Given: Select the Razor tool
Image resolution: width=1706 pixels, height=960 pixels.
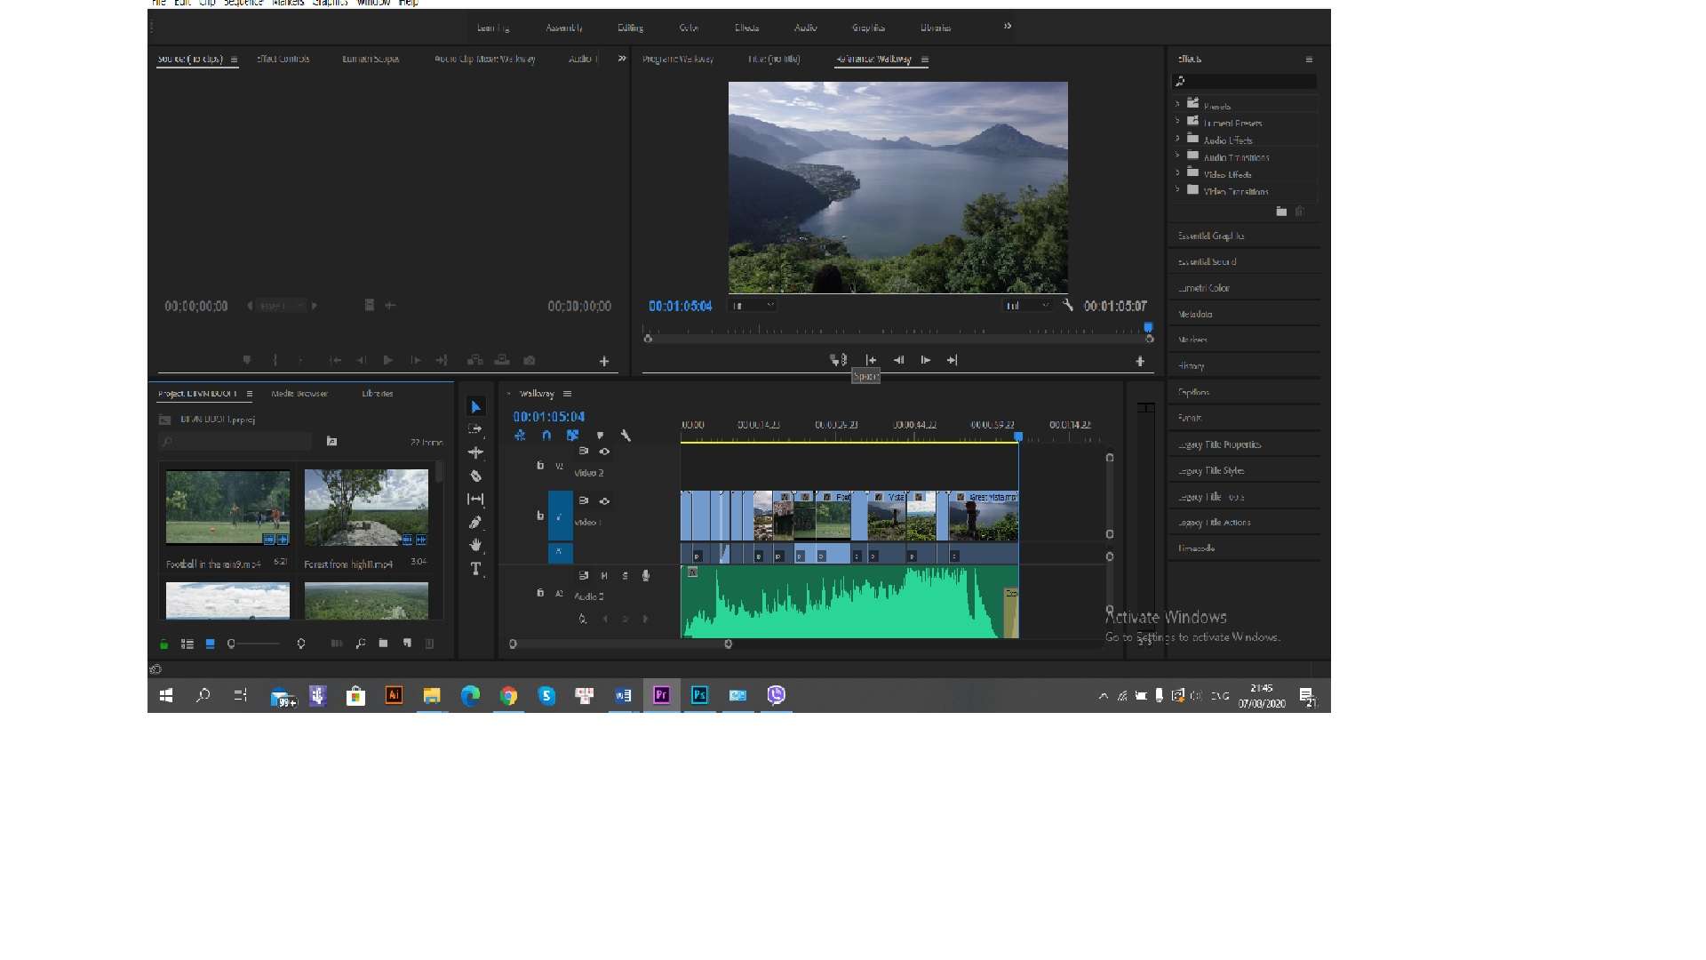Looking at the screenshot, I should point(475,476).
